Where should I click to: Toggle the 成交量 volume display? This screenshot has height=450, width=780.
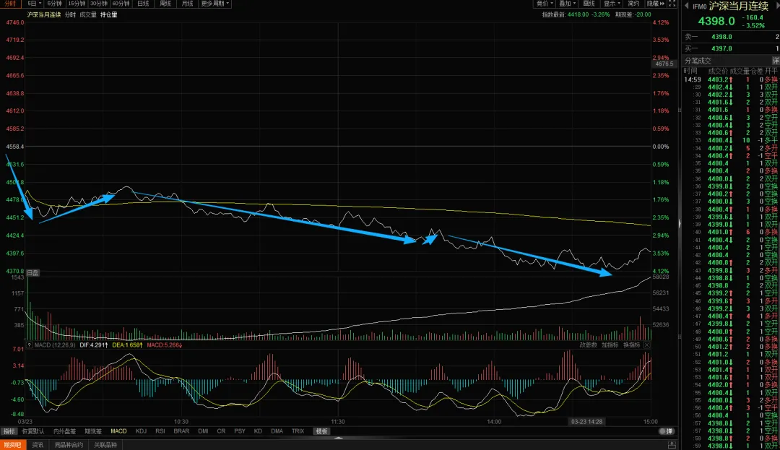88,15
